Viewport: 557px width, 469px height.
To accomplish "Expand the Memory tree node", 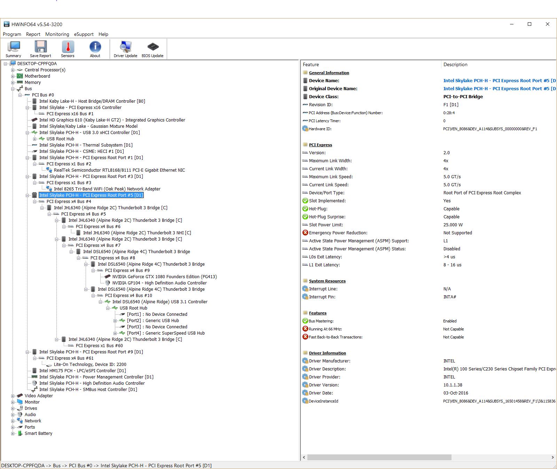I will (x=13, y=83).
